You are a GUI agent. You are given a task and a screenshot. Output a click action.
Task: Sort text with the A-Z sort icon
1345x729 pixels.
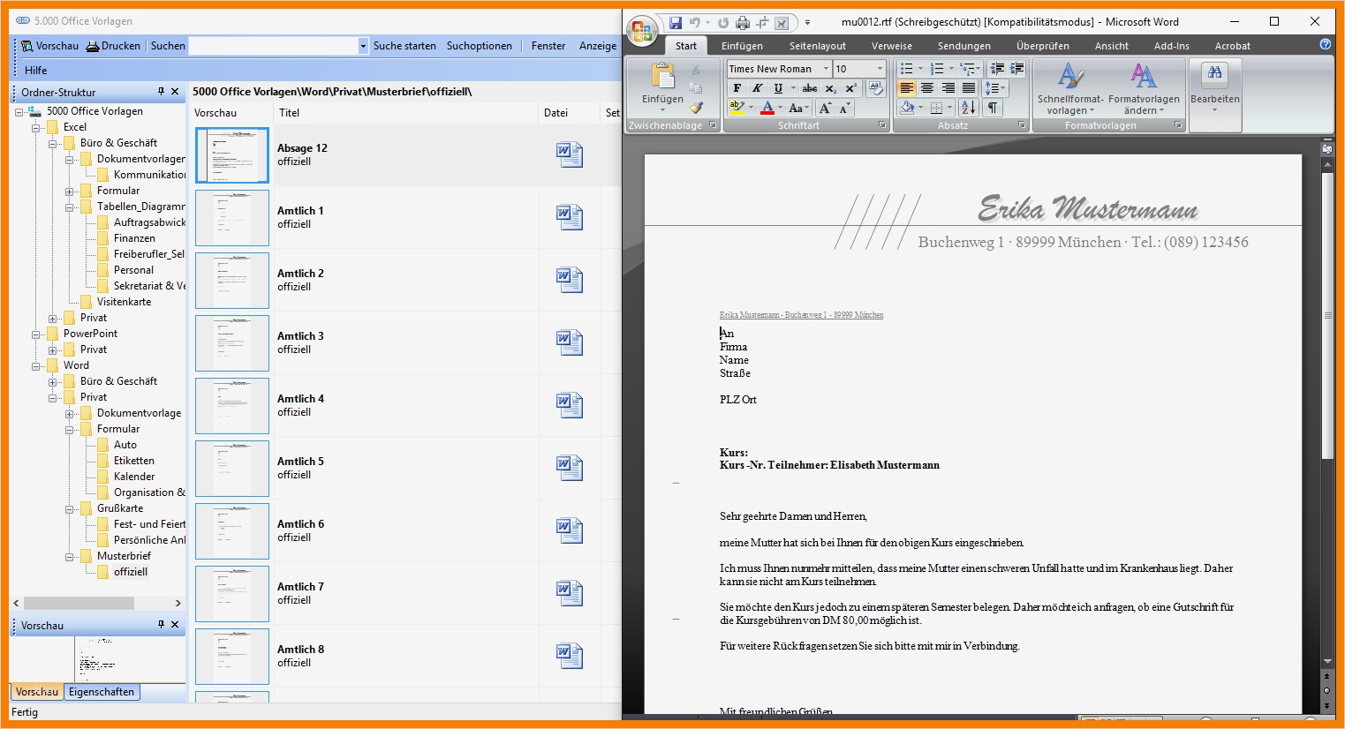(968, 108)
